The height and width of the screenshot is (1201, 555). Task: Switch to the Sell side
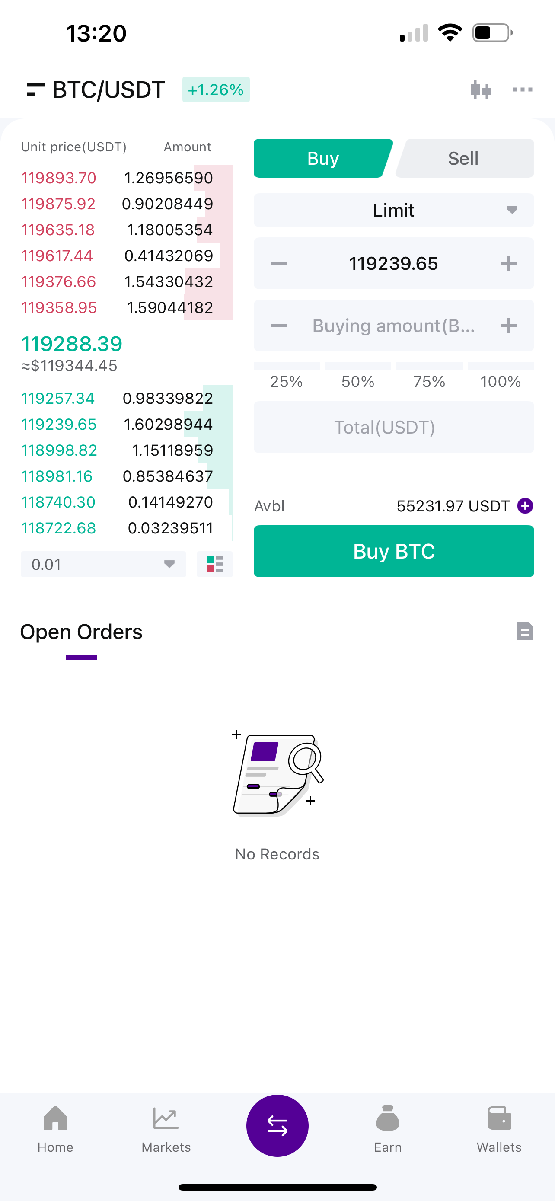(464, 159)
